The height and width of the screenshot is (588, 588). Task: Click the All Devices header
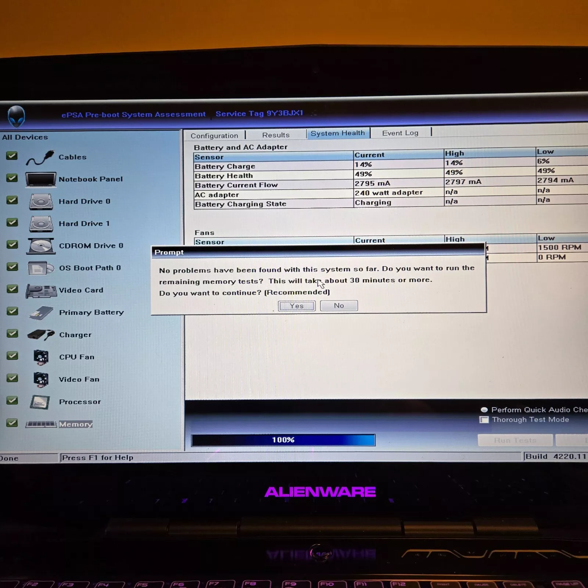[x=25, y=137]
